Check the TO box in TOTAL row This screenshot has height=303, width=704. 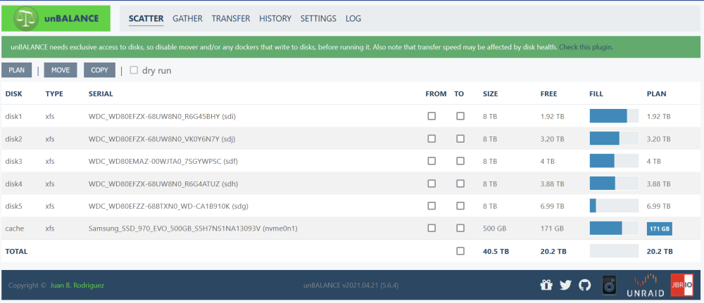point(460,251)
